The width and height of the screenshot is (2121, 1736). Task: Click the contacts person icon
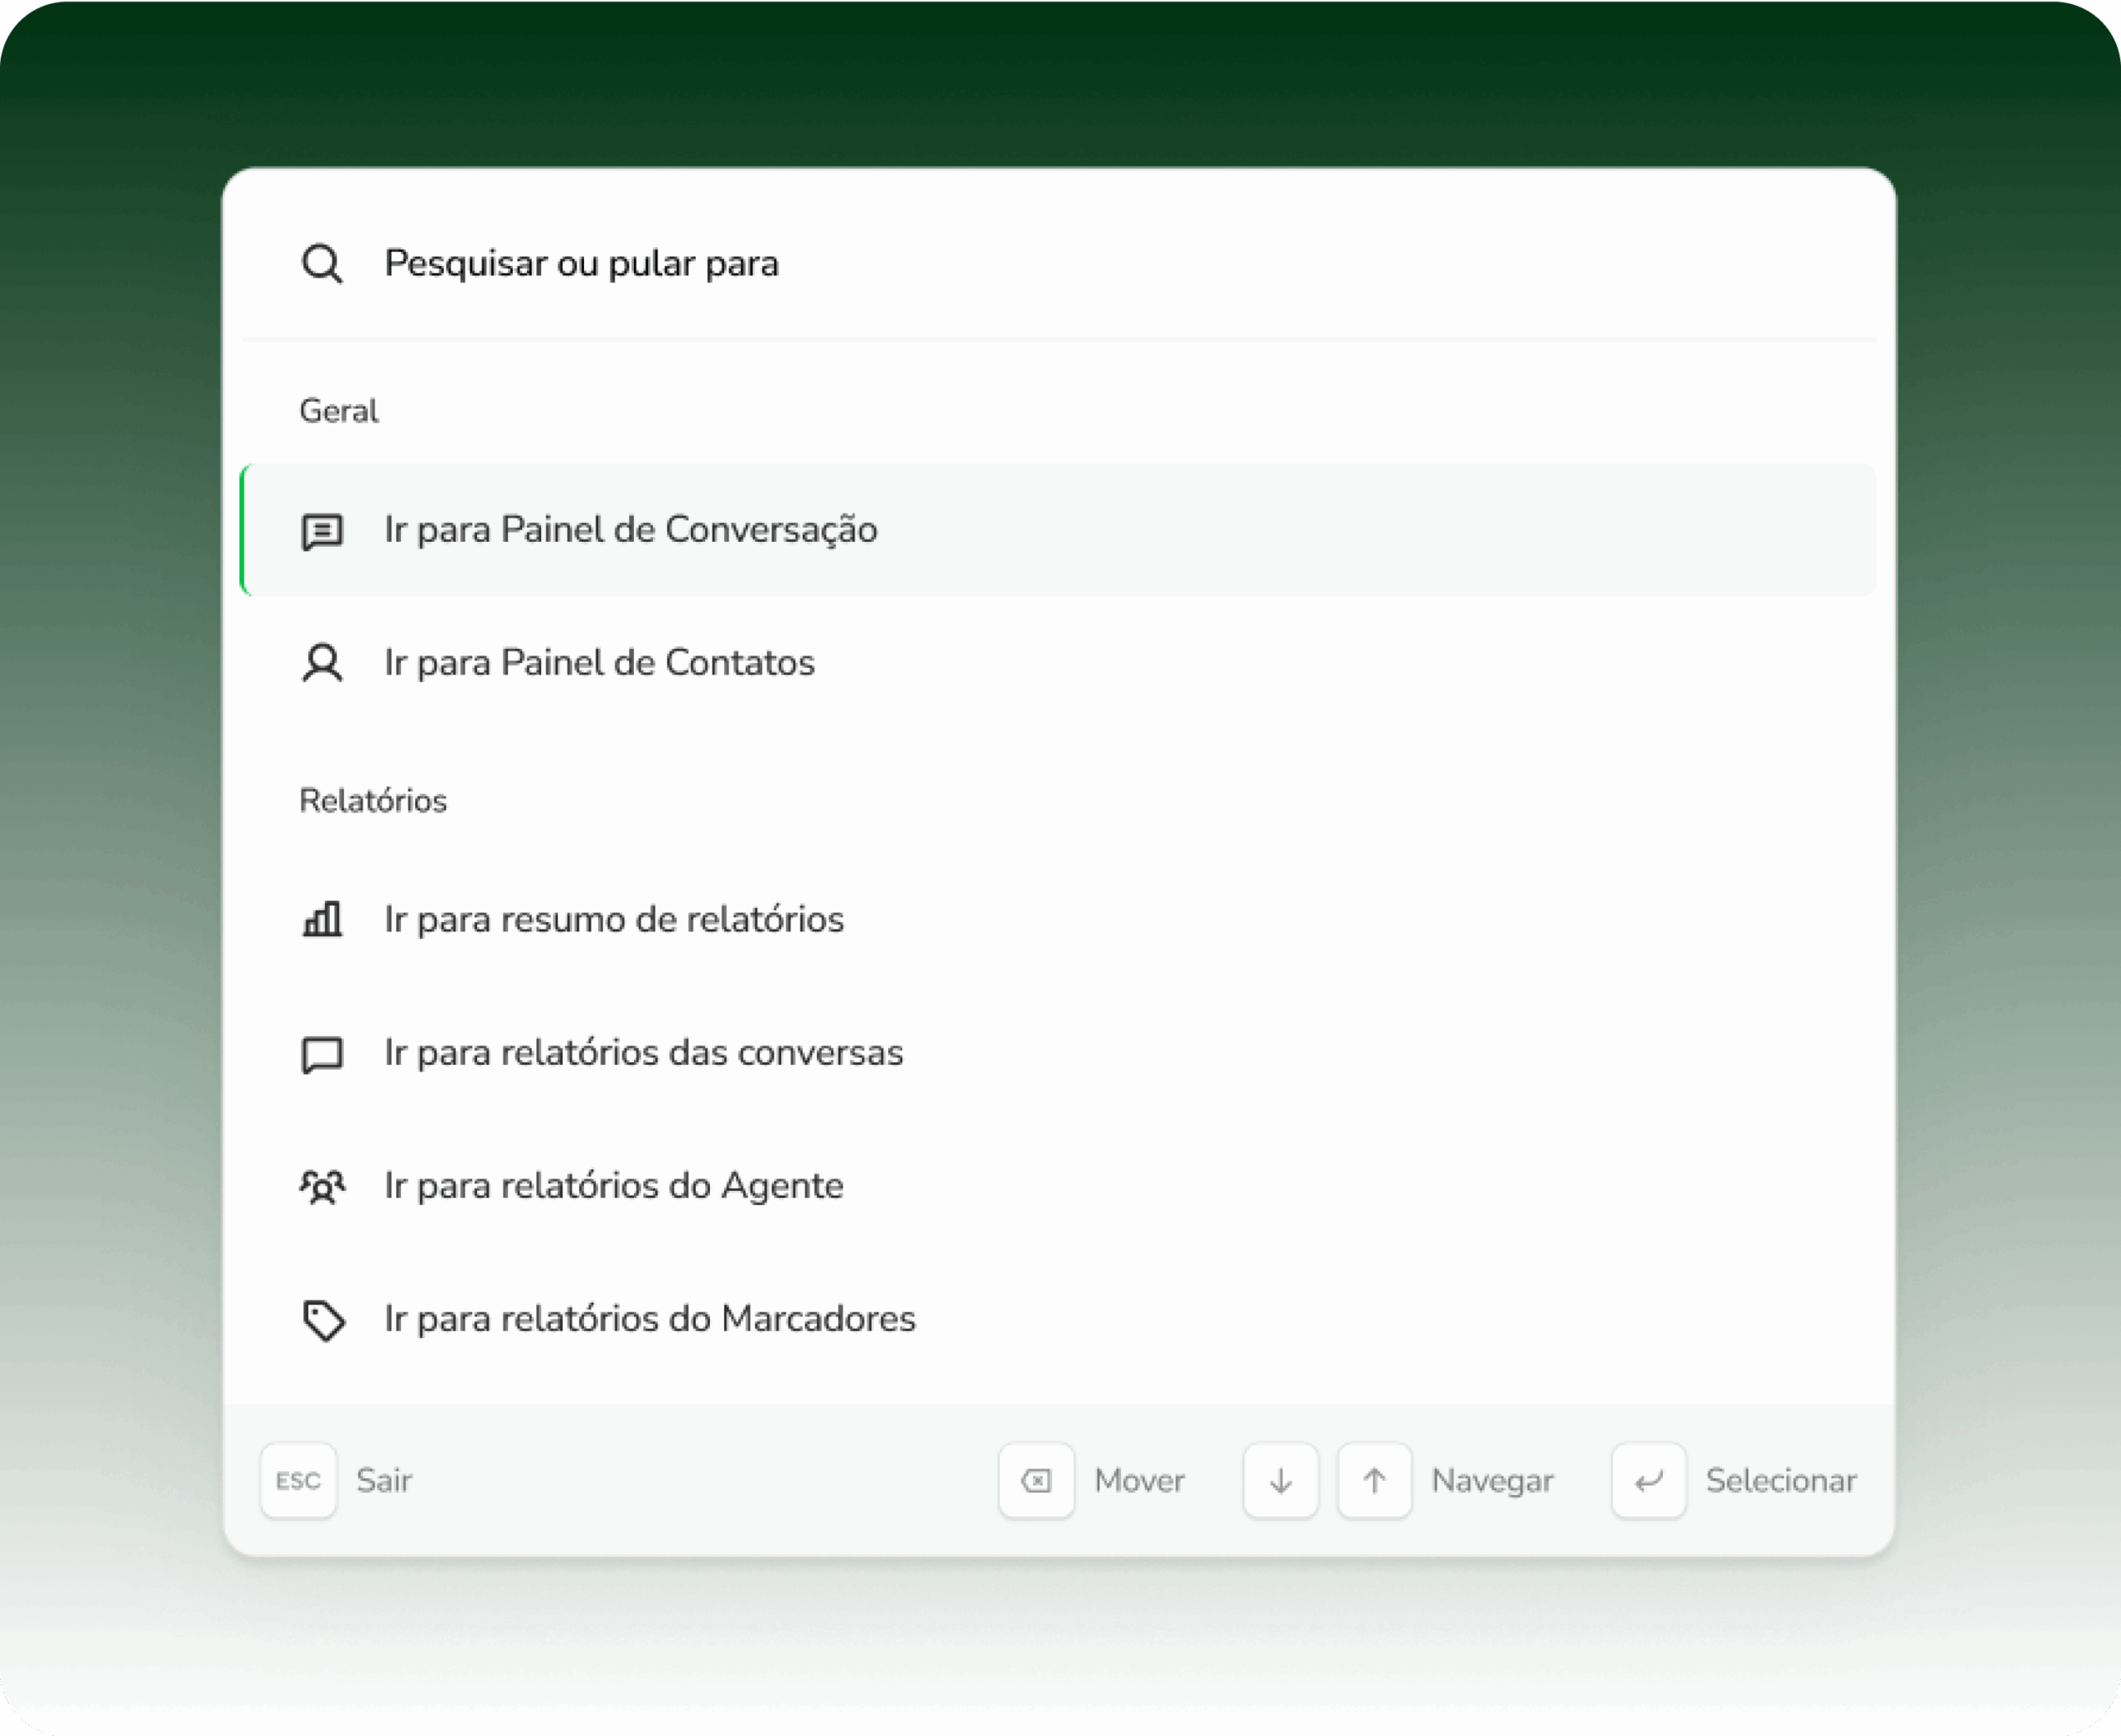coord(322,664)
